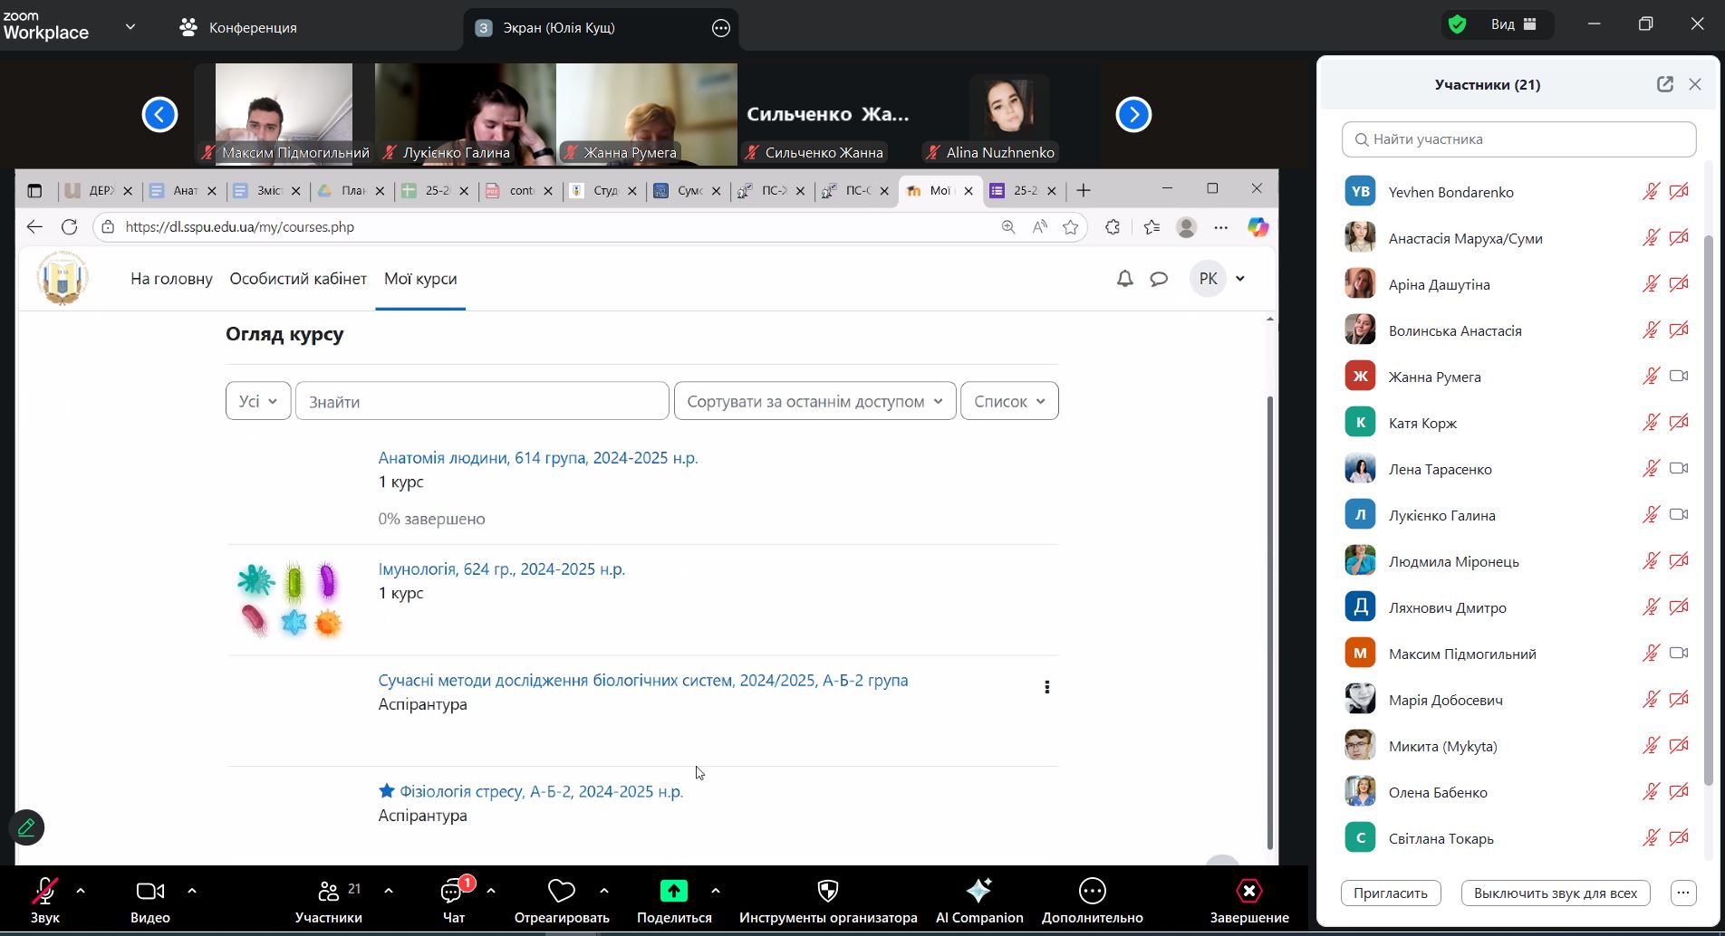This screenshot has height=936, width=1725.
Task: Open Host tools shield icon
Action: [827, 892]
